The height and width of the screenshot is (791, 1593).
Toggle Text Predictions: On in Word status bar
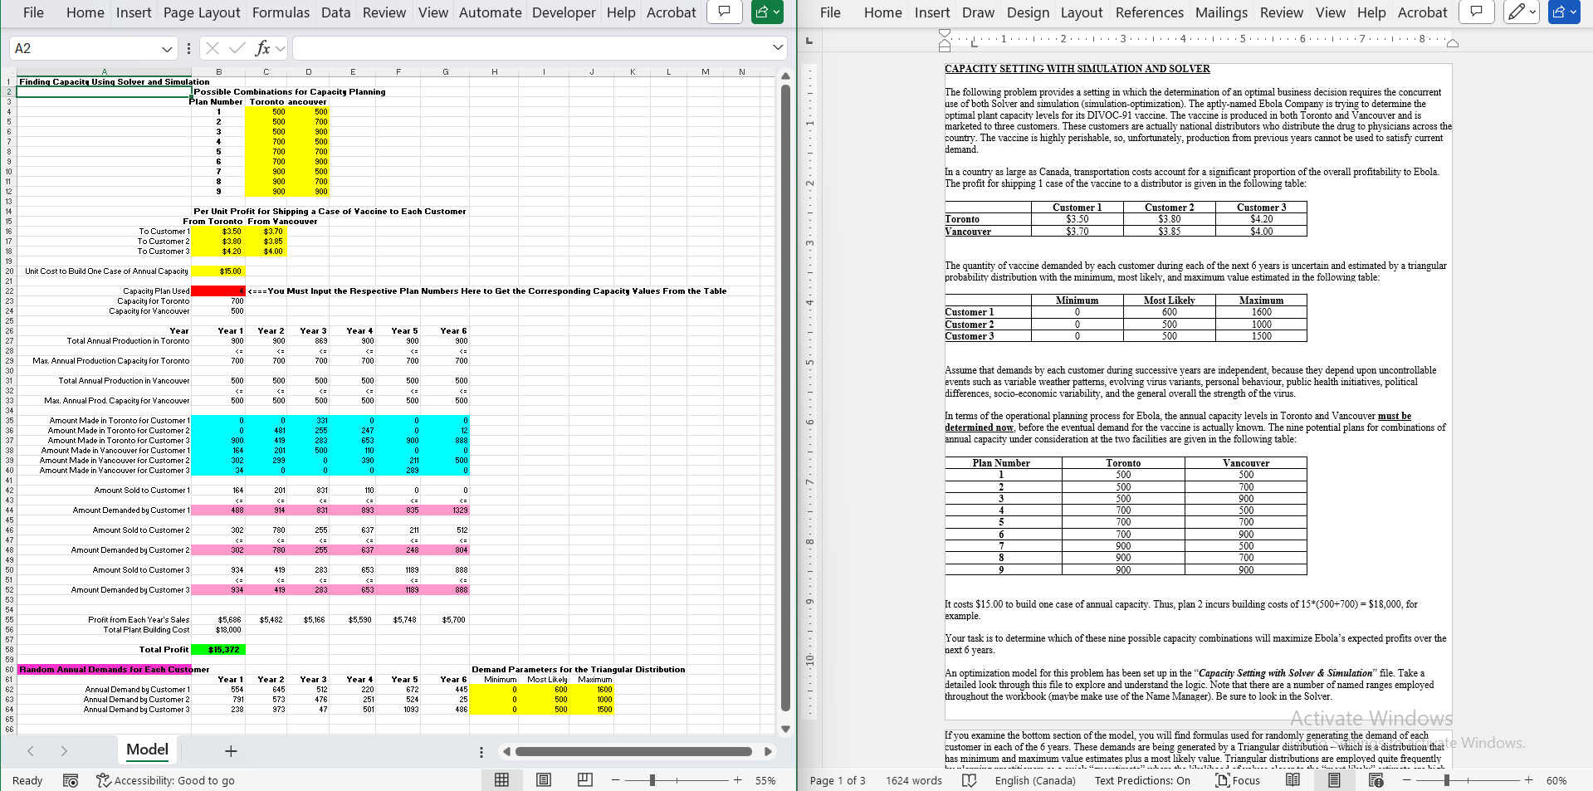tap(1142, 780)
